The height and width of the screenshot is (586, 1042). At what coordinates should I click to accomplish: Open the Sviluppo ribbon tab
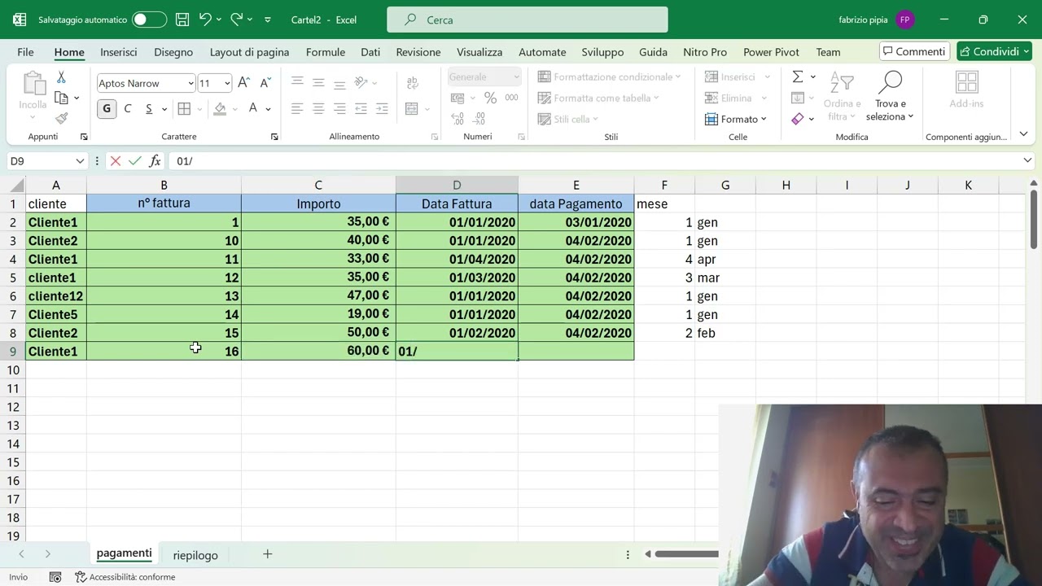point(602,52)
